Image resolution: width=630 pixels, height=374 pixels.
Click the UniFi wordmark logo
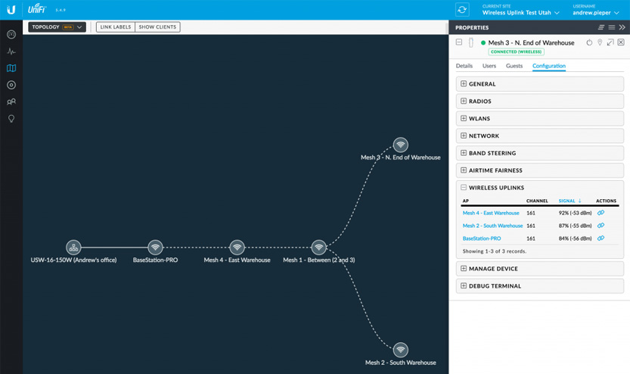tap(36, 9)
